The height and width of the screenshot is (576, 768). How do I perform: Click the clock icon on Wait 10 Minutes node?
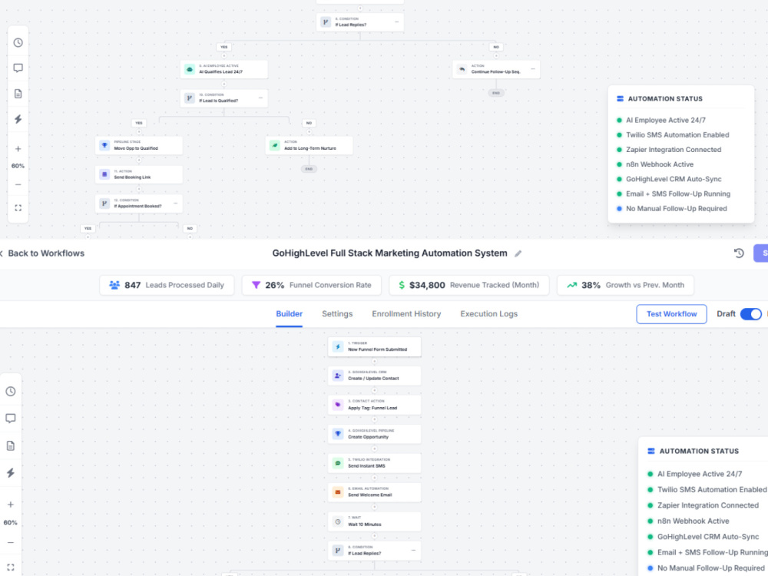337,521
